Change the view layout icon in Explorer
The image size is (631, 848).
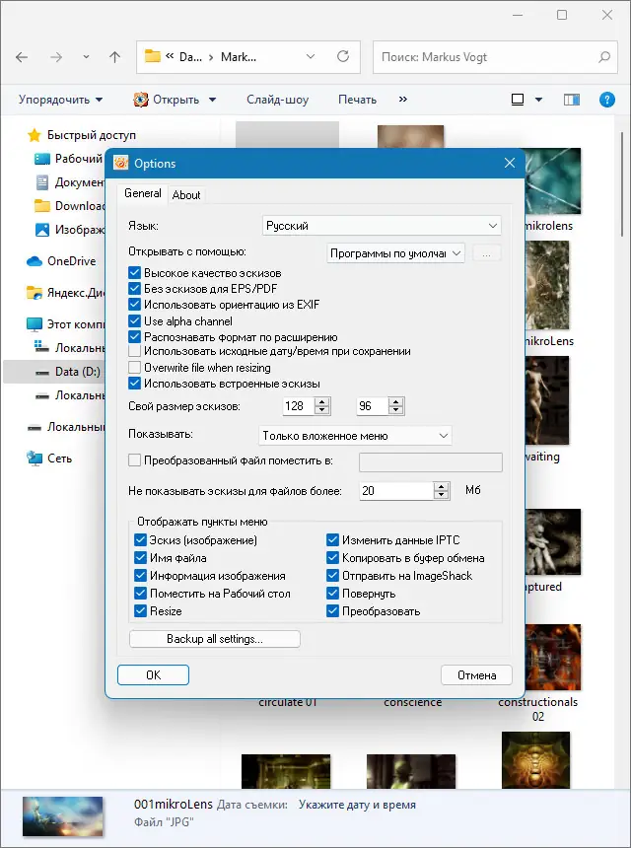pyautogui.click(x=518, y=100)
